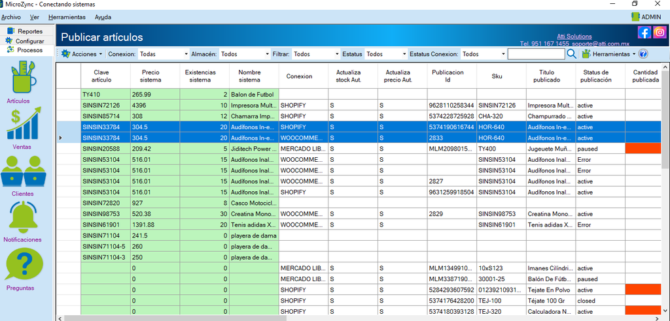Open the Herramientas menu in menu bar

[67, 17]
